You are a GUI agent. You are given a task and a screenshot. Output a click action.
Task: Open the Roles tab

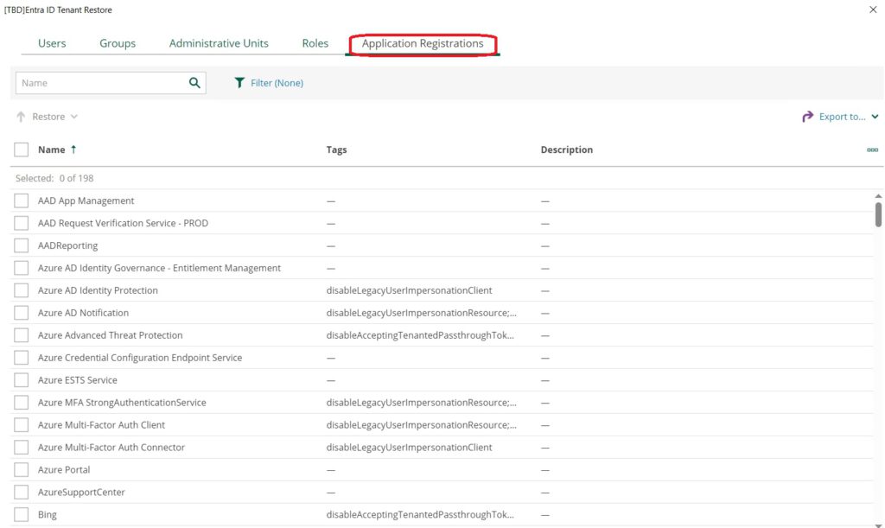[x=315, y=43]
